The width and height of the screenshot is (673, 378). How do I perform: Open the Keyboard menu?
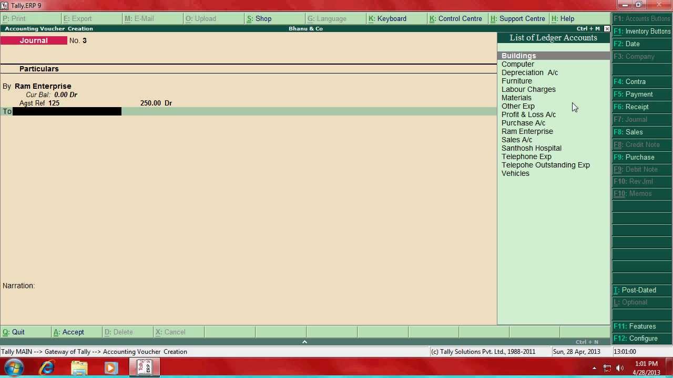(396, 18)
